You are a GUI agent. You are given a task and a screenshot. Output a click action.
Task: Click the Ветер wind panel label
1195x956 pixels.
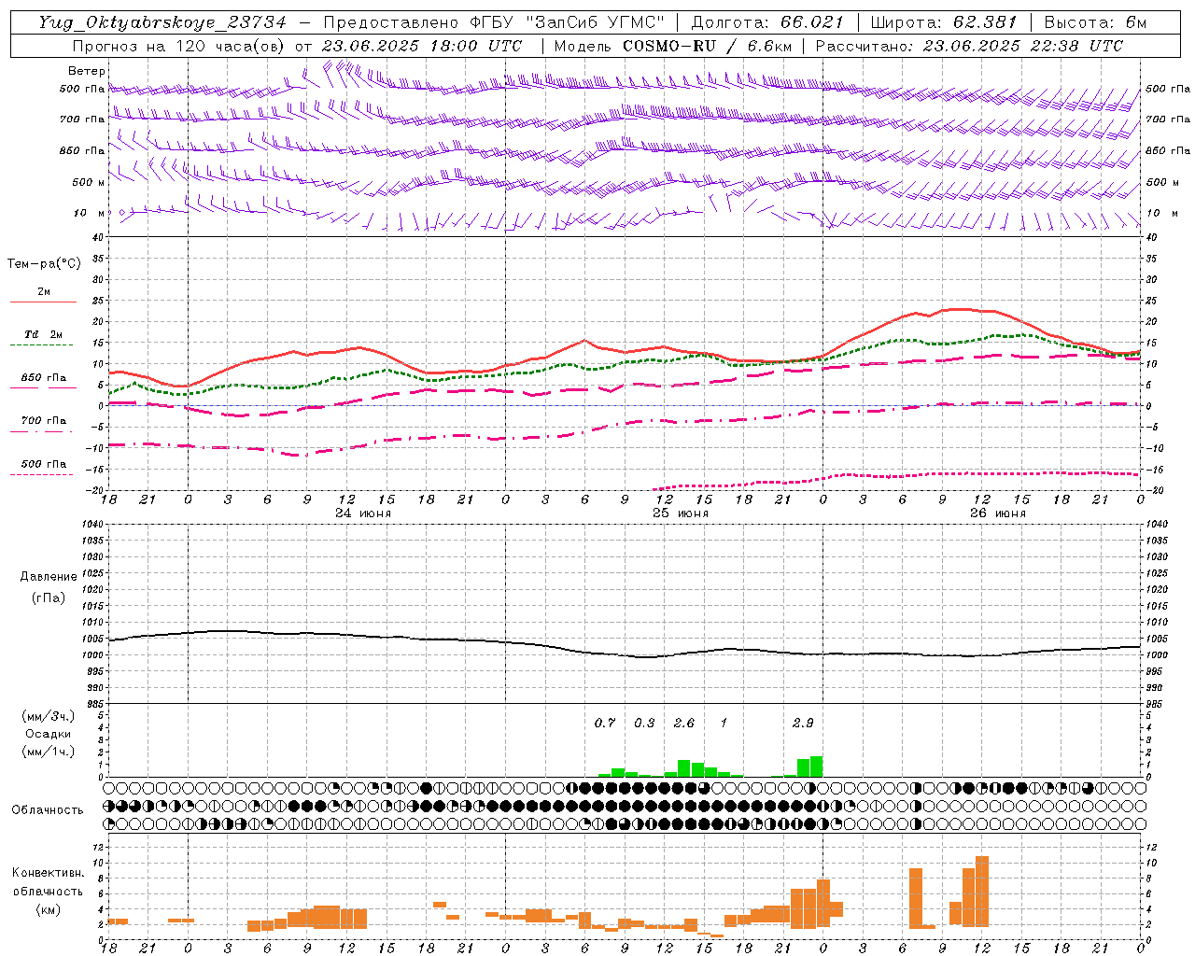tap(87, 71)
